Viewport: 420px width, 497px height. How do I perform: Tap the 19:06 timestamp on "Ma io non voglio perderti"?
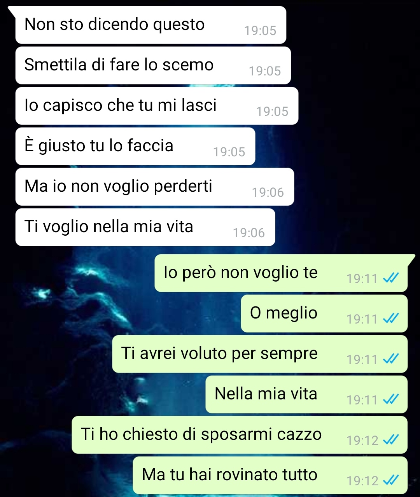(x=268, y=192)
